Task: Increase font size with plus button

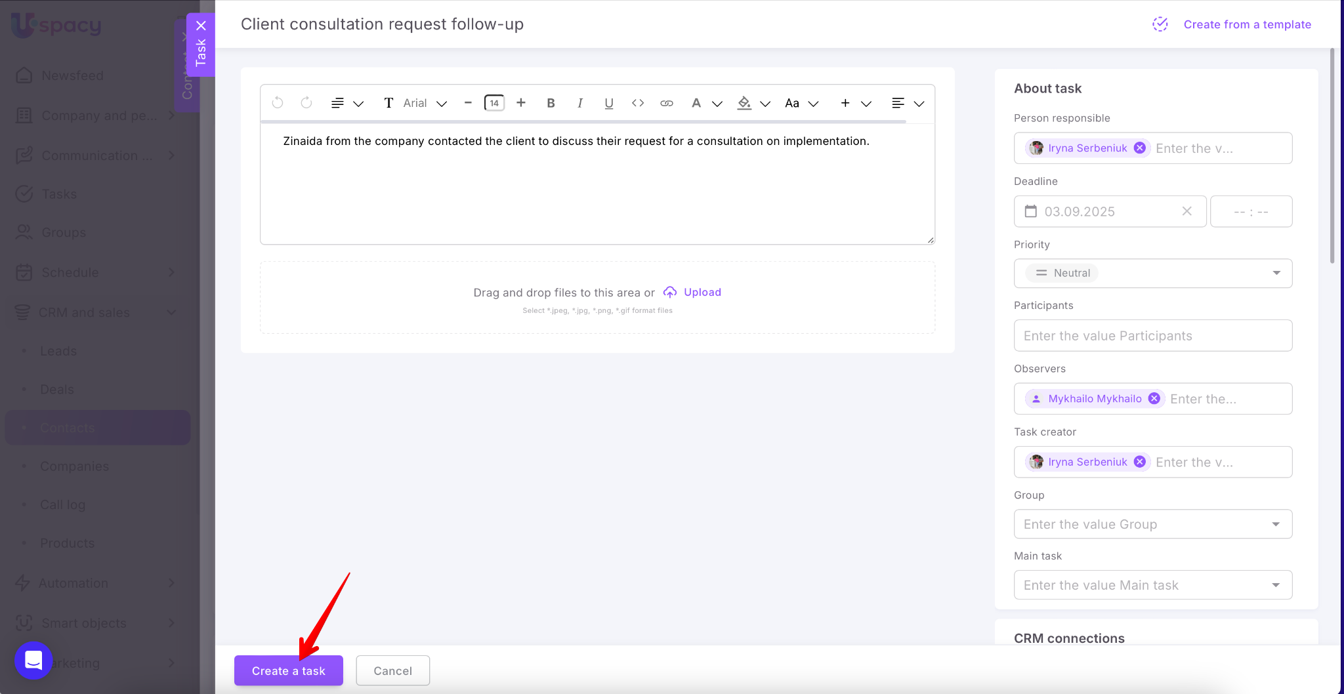Action: point(520,103)
